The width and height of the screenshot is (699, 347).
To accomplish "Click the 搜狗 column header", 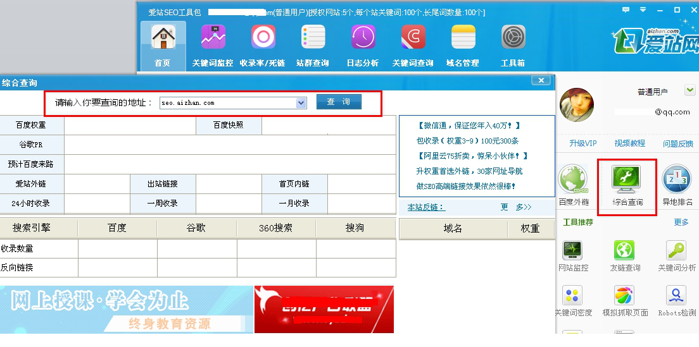I will 355,228.
